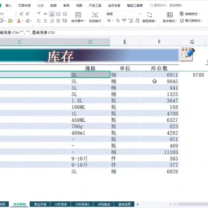Viewport: 208px width, 208px height.
Task: Open the font group dialog launcher
Action: pos(32,25)
